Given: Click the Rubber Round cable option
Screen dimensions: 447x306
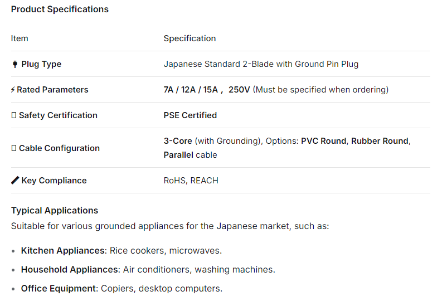Looking at the screenshot, I should [380, 141].
